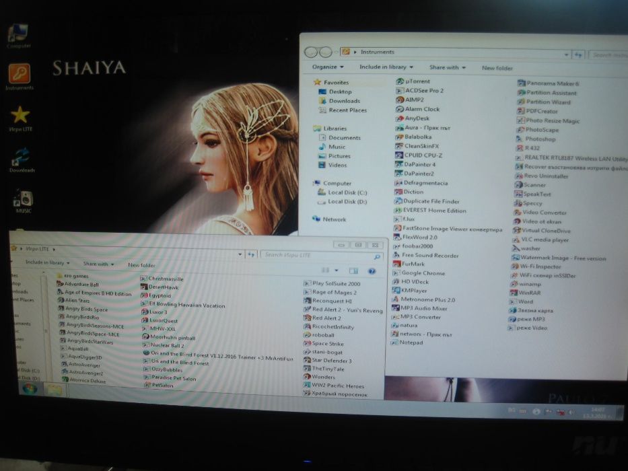Refresh the Instruments folder view

(578, 55)
